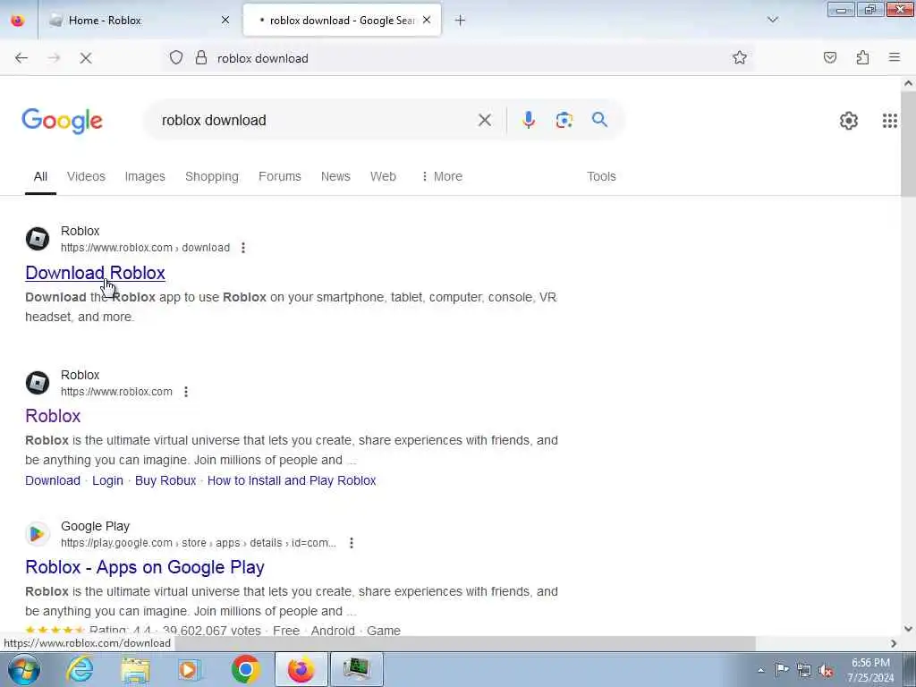The height and width of the screenshot is (687, 916).
Task: Follow the Buy Robux sitelink
Action: tap(165, 480)
